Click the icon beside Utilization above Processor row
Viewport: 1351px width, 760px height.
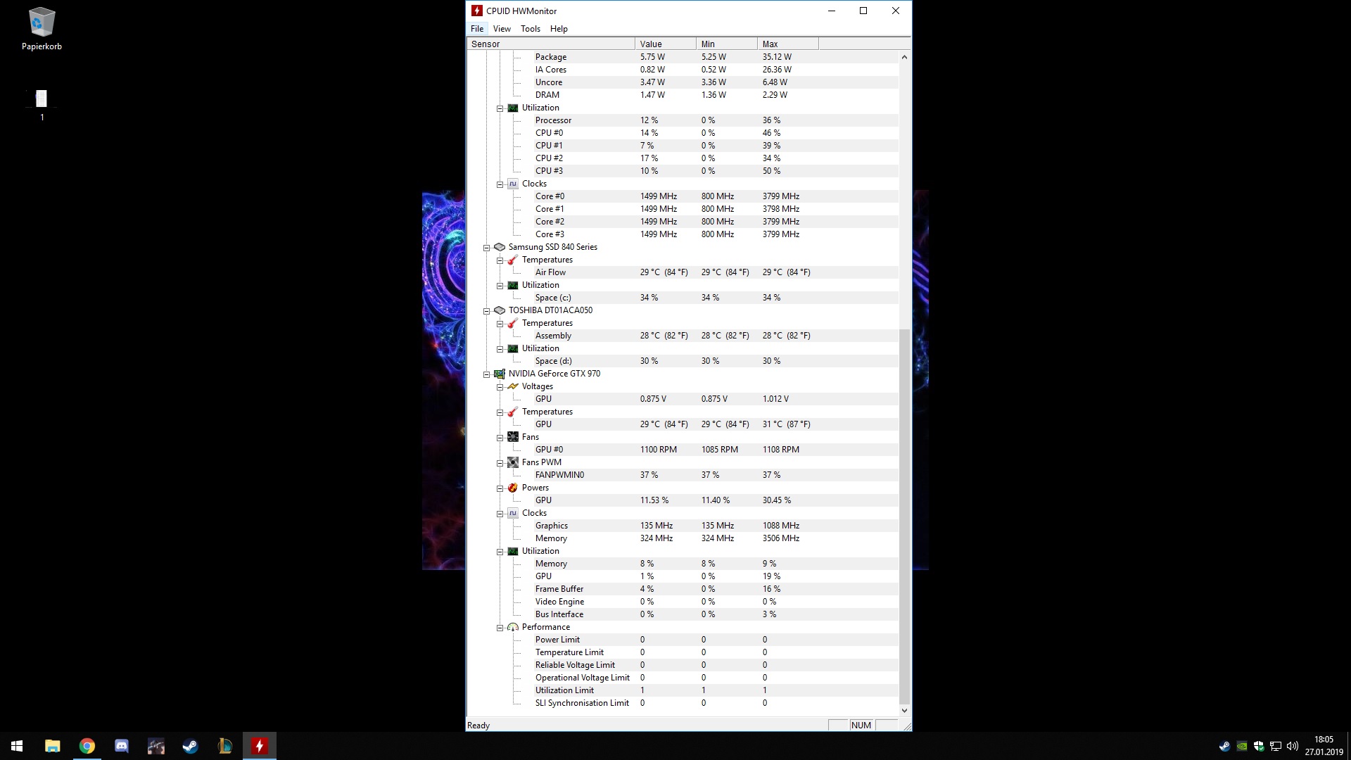click(513, 108)
